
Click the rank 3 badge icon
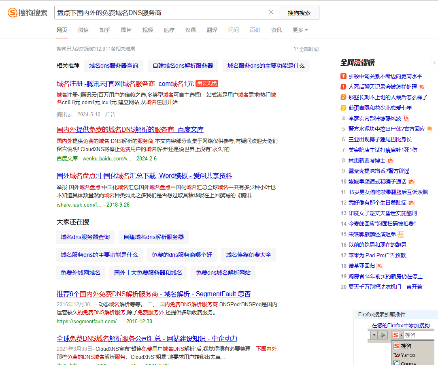(343, 108)
